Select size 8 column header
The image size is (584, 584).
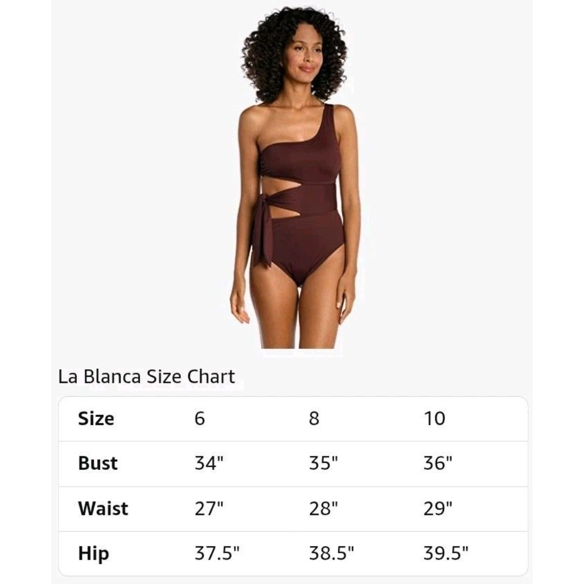pos(314,419)
